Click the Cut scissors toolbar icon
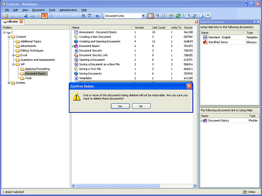 [x=26, y=16]
